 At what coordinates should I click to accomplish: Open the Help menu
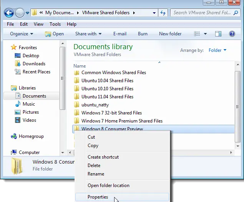pyautogui.click(x=71, y=24)
